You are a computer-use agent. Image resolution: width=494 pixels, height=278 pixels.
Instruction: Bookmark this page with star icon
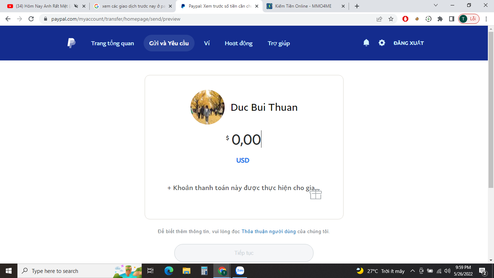point(391,19)
